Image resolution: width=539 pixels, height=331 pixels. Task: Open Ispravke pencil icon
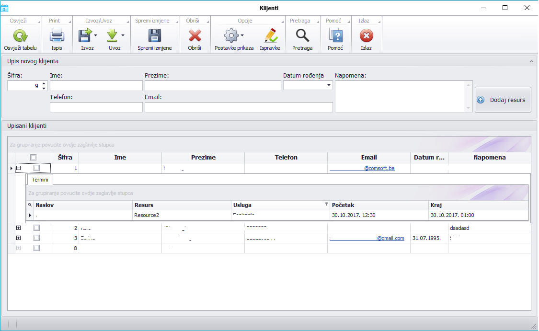(x=270, y=36)
